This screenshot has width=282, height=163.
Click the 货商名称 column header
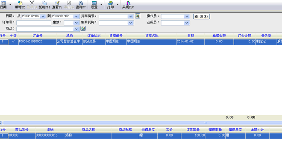coord(152,36)
